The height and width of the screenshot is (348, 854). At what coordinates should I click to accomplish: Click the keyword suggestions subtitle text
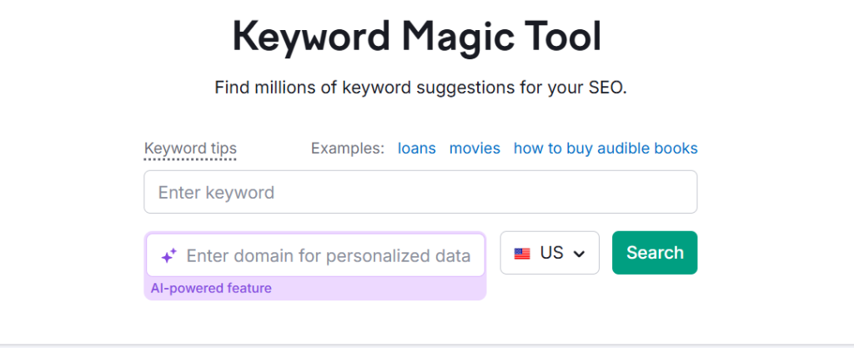coord(420,87)
